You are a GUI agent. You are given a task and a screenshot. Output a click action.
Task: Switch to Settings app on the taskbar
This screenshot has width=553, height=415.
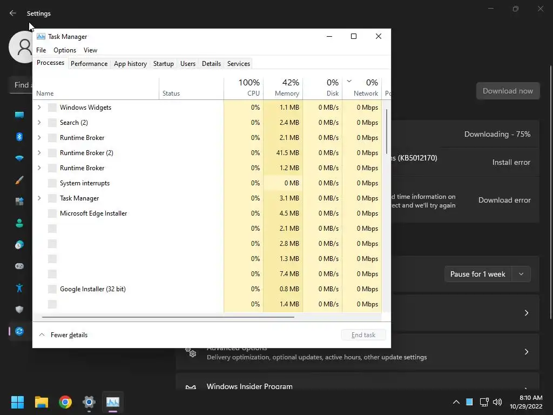pos(89,402)
